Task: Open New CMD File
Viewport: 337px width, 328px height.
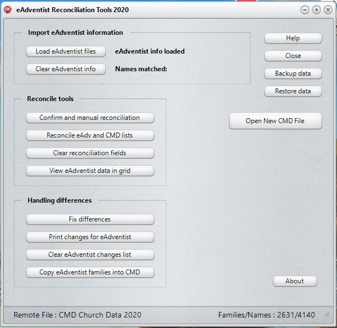Action: click(x=275, y=121)
